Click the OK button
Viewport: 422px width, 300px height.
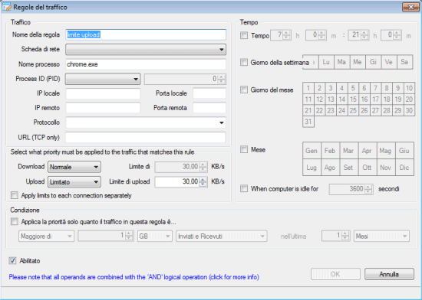(335, 274)
